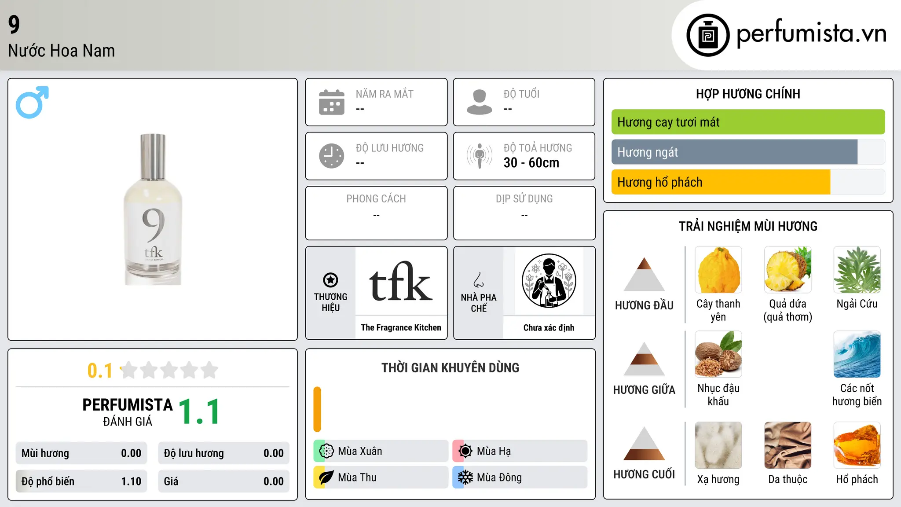
Task: Click the nose icon above Nhà pha chế
Action: [x=479, y=280]
